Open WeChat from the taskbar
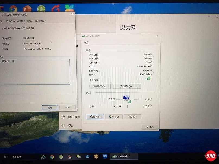This screenshot has width=219, height=164. point(79,157)
